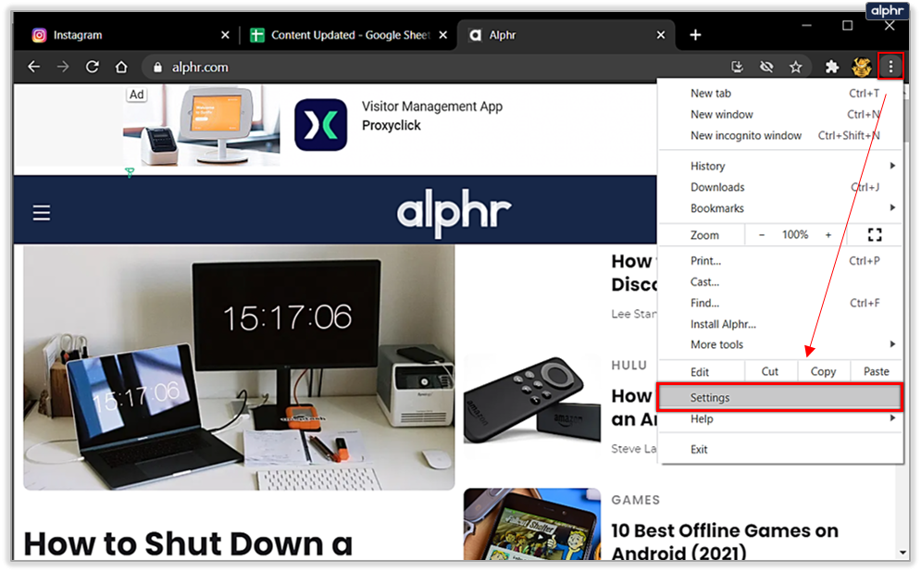Click the browser back arrow
The width and height of the screenshot is (921, 572).
tap(34, 67)
